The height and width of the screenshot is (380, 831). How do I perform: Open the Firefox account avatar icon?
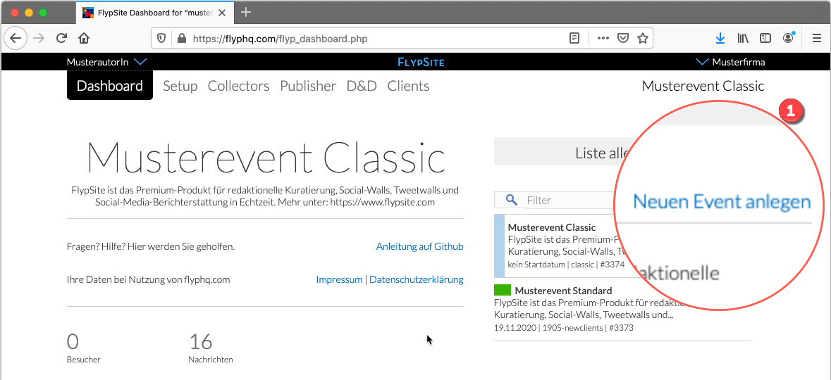(x=789, y=37)
